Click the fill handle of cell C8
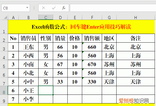The width and height of the screenshot is (156, 106). pyautogui.click(x=53, y=95)
